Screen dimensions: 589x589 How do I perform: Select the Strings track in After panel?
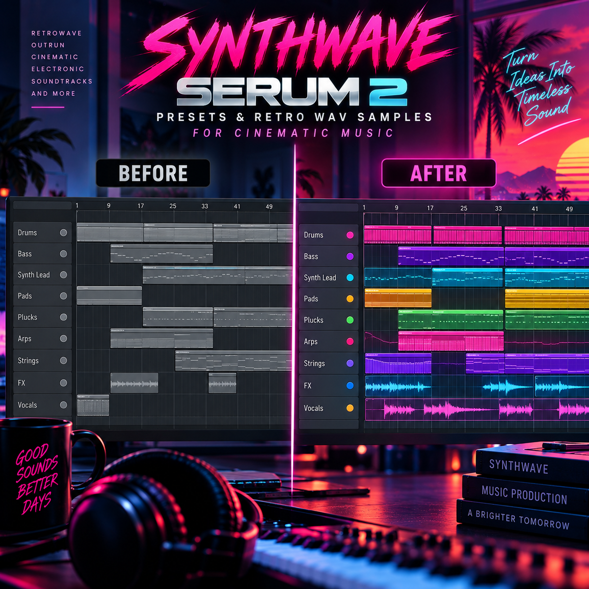coord(329,363)
